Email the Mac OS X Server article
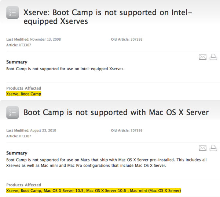The width and height of the screenshot is (220, 197). point(202,148)
